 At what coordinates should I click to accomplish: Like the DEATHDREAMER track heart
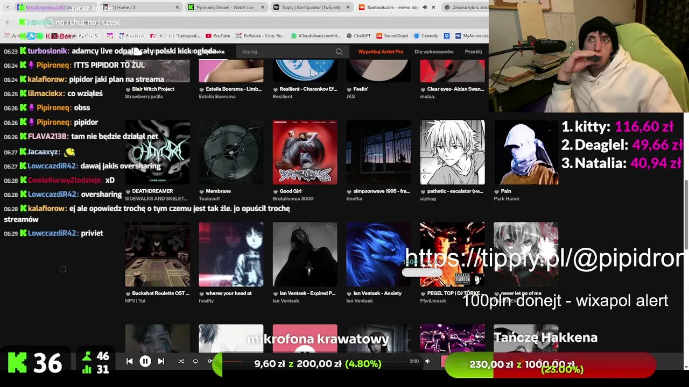pos(128,191)
